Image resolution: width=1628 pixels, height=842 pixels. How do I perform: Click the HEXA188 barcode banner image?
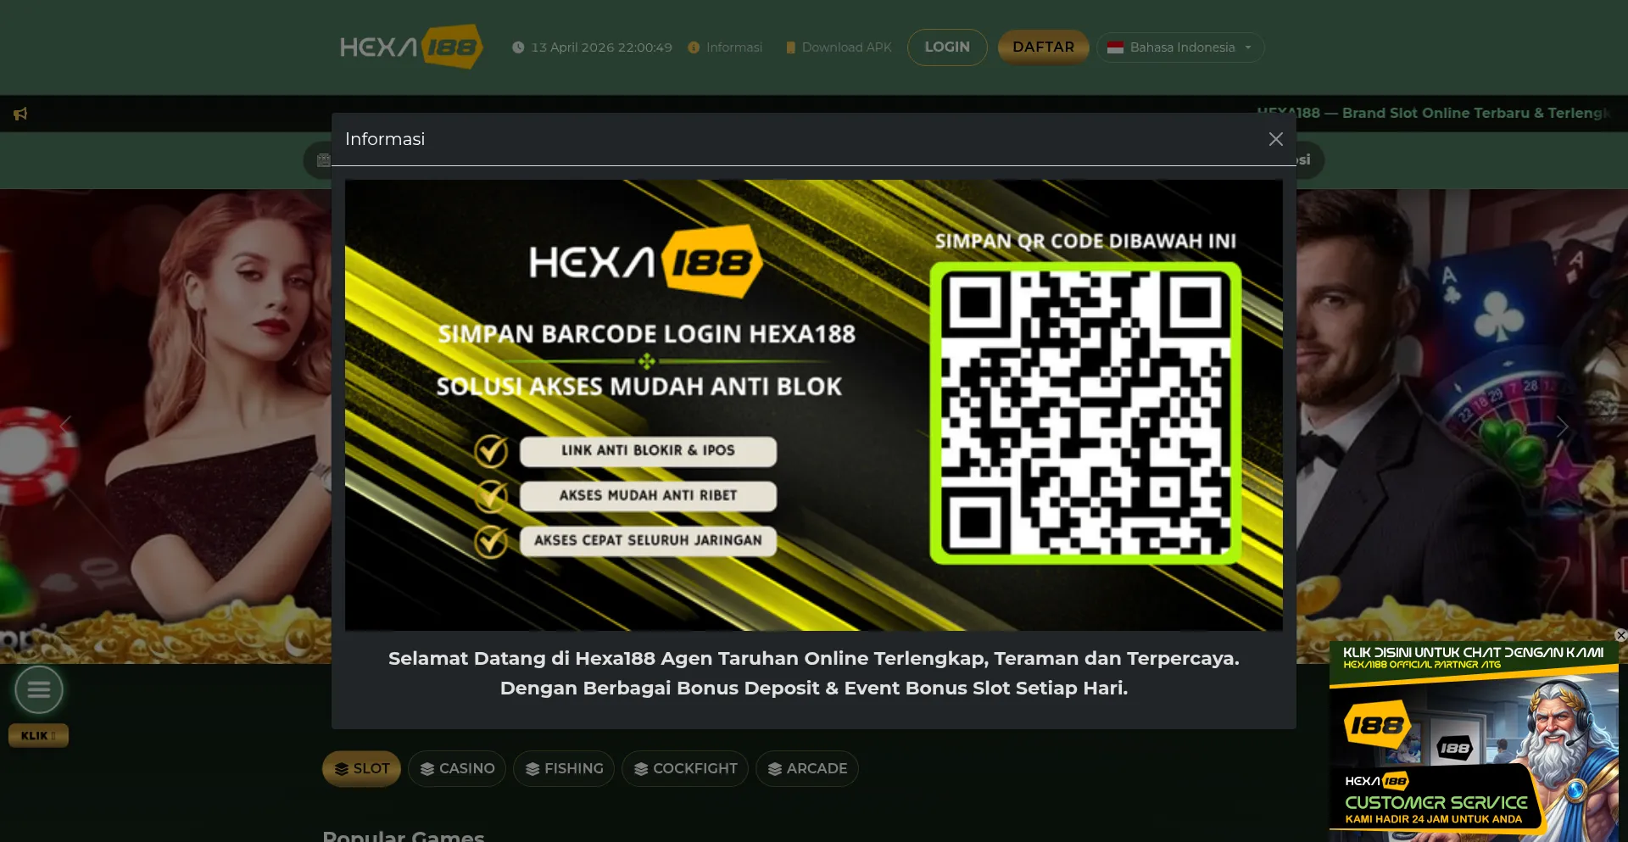pos(813,404)
